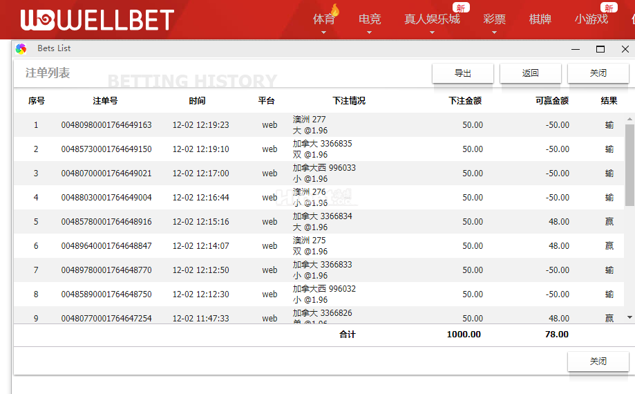The width and height of the screenshot is (635, 394).
Task: Click the bottom 关闭 button
Action: click(598, 362)
